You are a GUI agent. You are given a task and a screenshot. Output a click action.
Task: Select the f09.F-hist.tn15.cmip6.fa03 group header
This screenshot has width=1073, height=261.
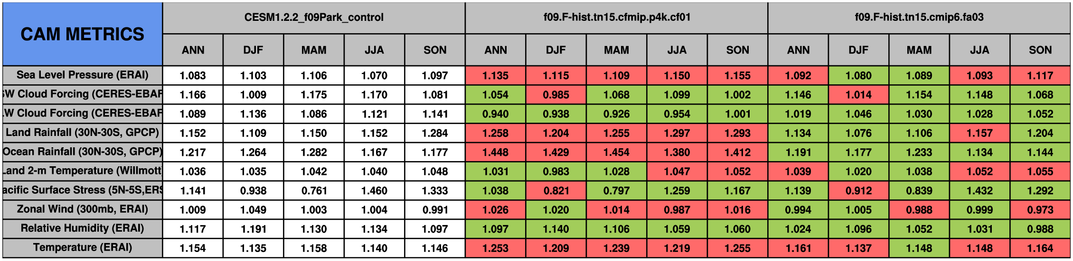click(x=919, y=18)
